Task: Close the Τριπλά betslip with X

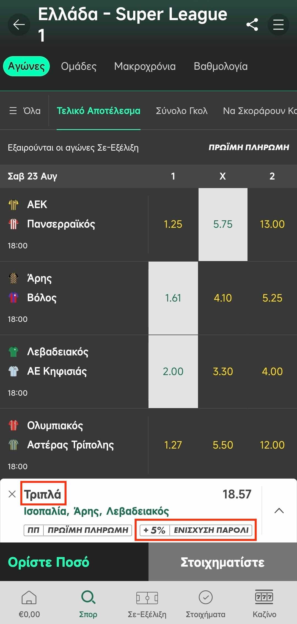Action: (12, 494)
